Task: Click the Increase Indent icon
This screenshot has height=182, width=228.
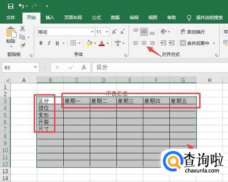Action: pos(171,43)
